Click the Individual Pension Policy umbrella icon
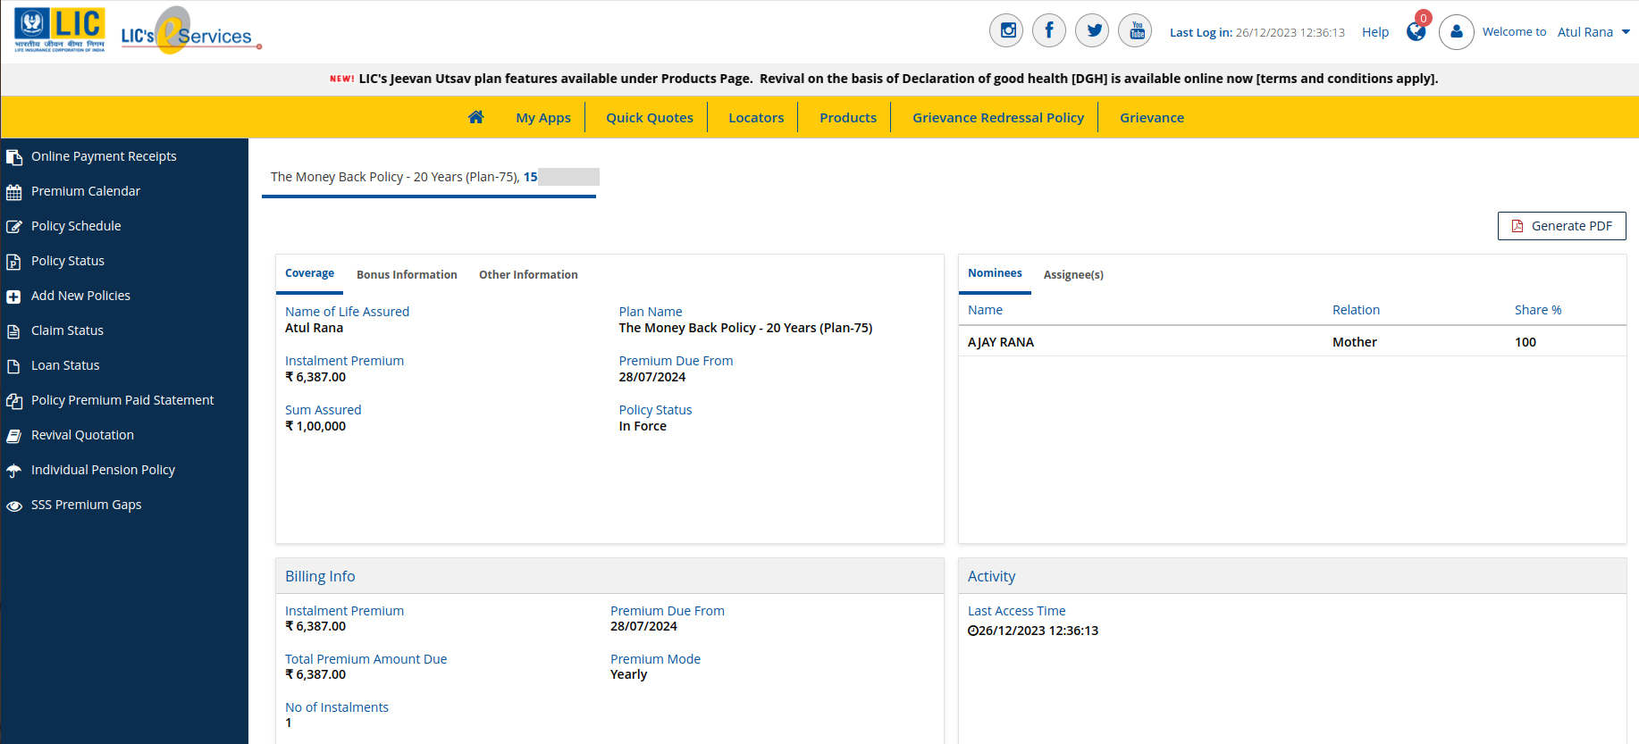The image size is (1639, 744). 13,471
